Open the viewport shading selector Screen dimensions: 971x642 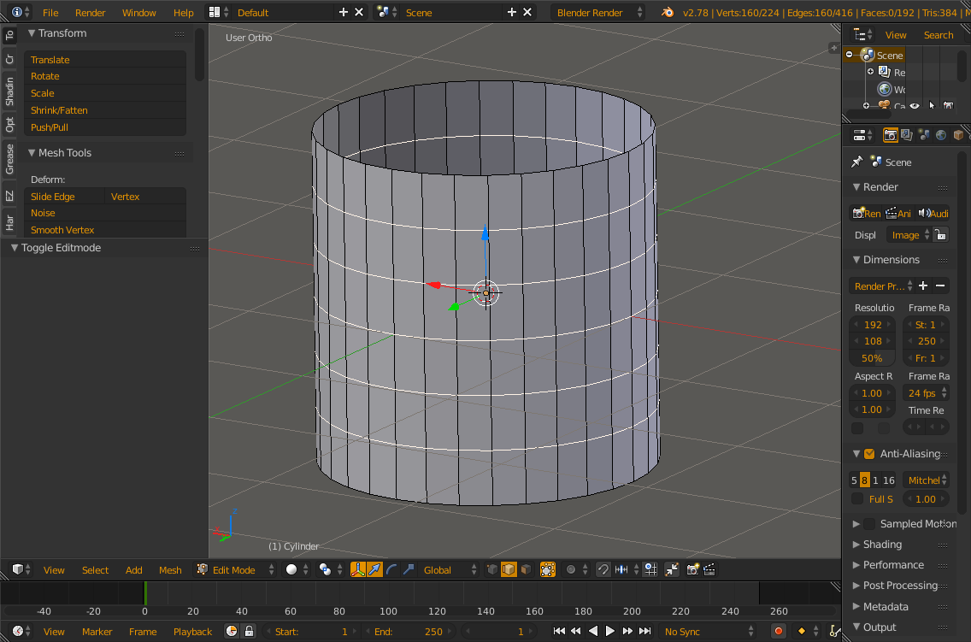pos(297,569)
